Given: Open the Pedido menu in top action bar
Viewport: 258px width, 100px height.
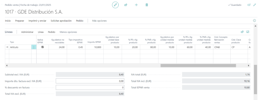Looking at the screenshot, I should pyautogui.click(x=80, y=21).
